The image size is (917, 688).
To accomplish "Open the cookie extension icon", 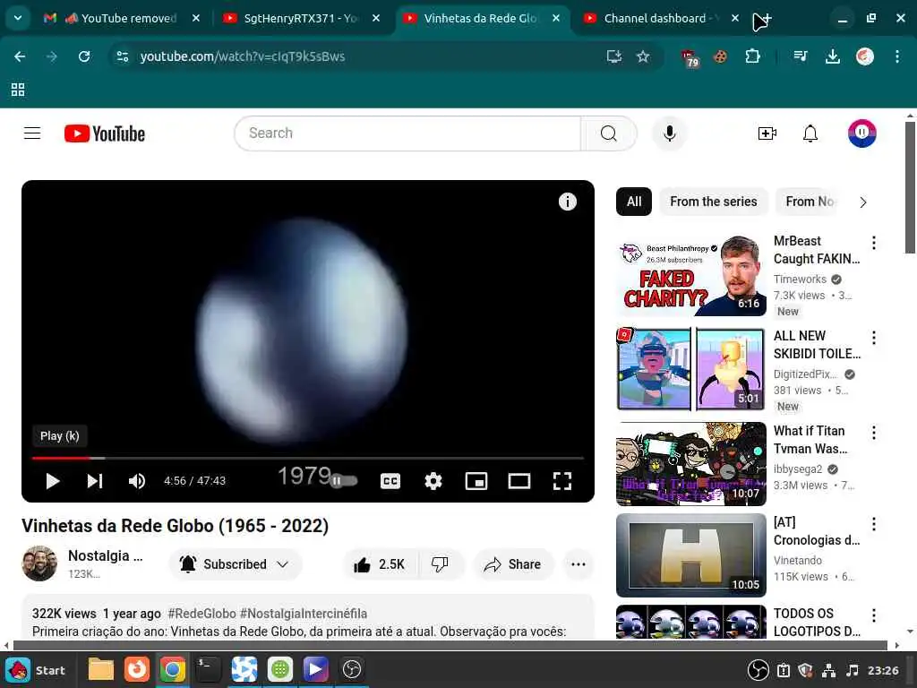I will coord(720,56).
